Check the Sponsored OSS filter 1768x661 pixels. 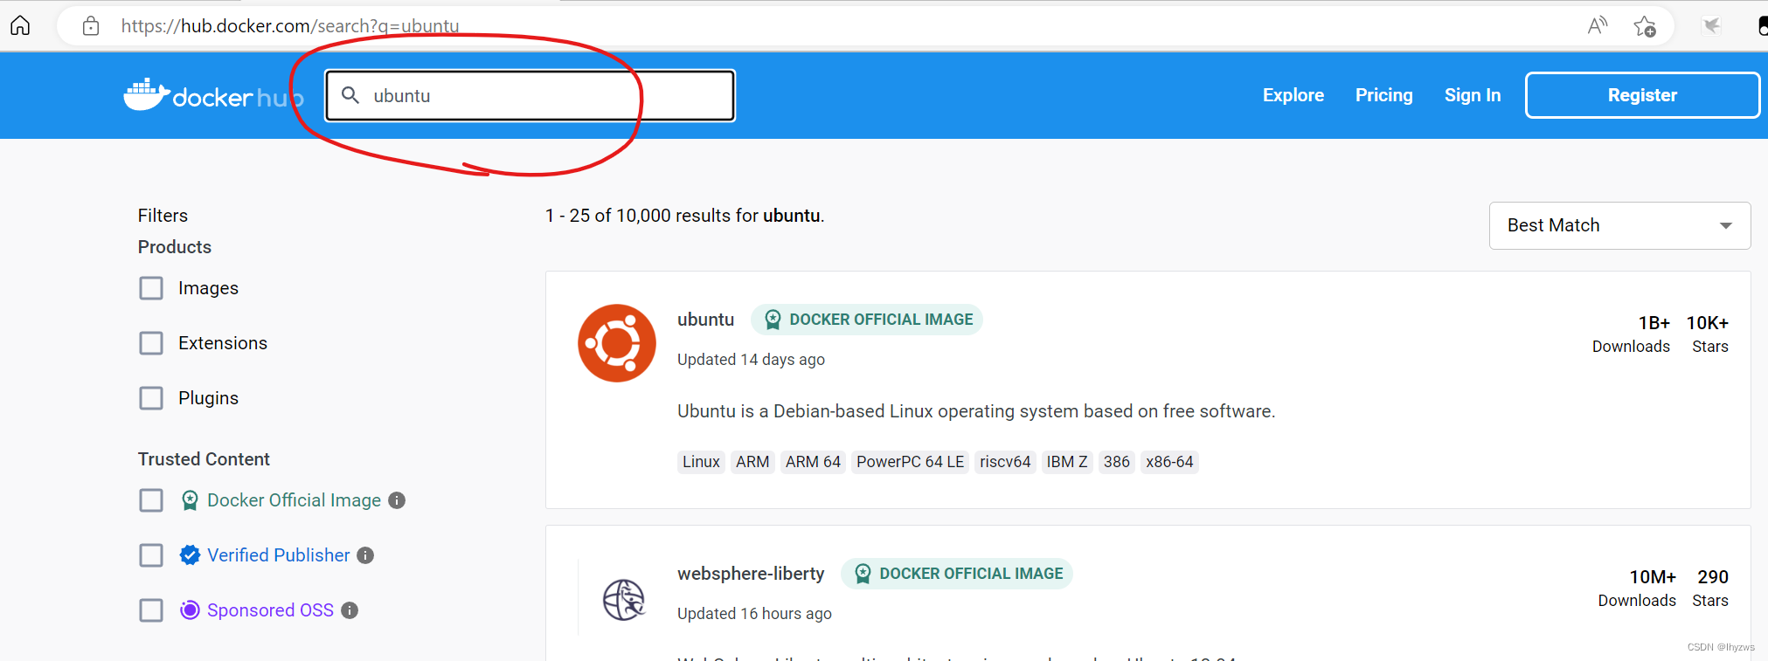click(x=151, y=610)
